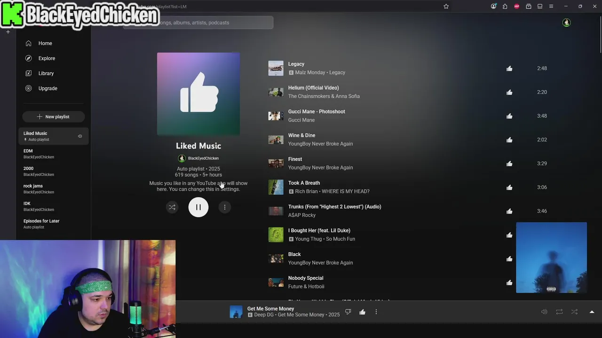This screenshot has width=602, height=338.
Task: Toggle repeat in the player bar
Action: point(559,312)
